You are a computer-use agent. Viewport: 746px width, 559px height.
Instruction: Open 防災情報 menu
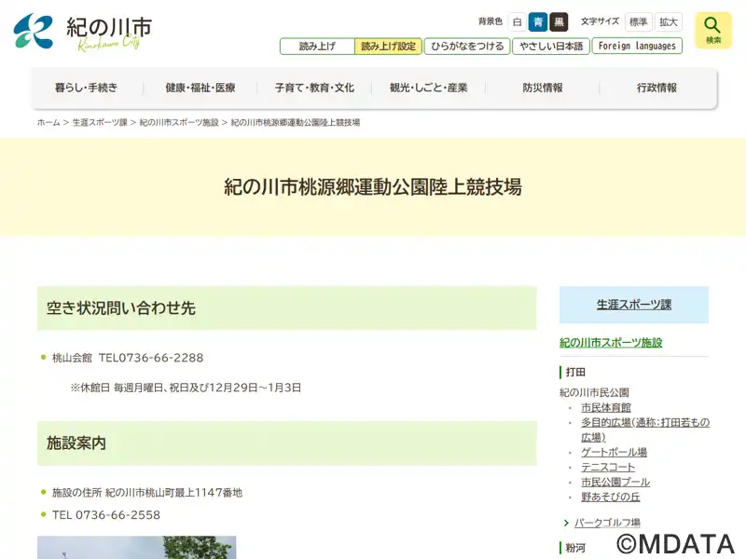[x=542, y=89]
